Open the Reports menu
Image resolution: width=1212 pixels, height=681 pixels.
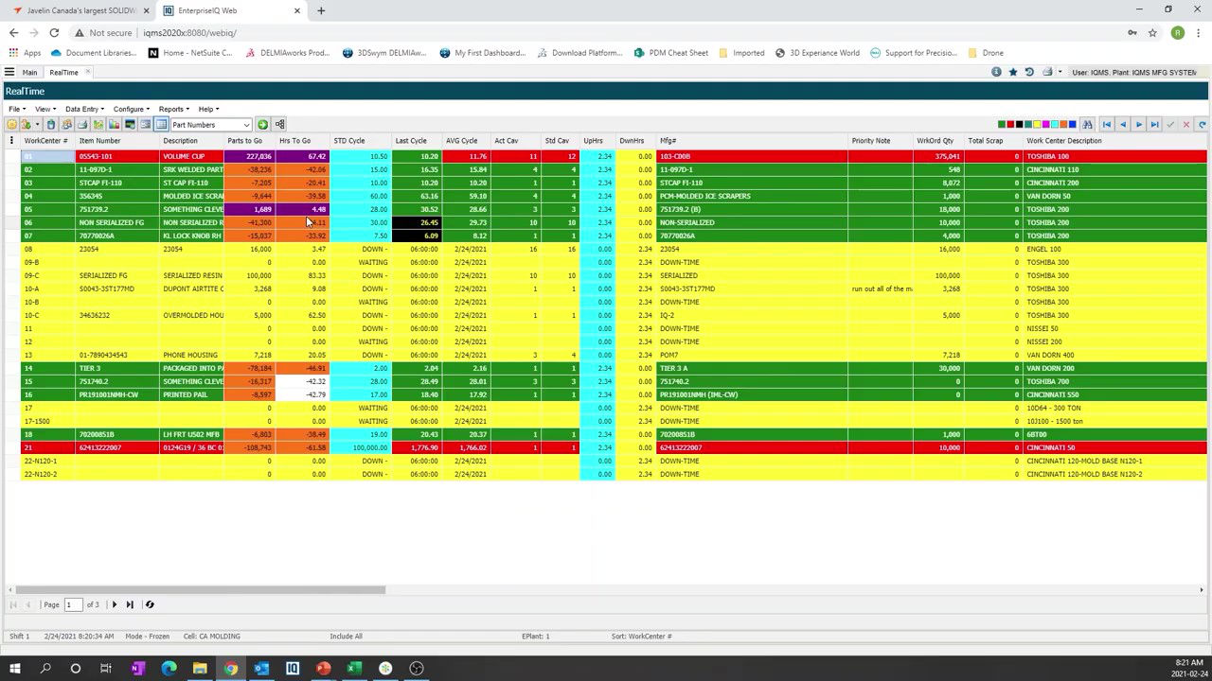(173, 109)
